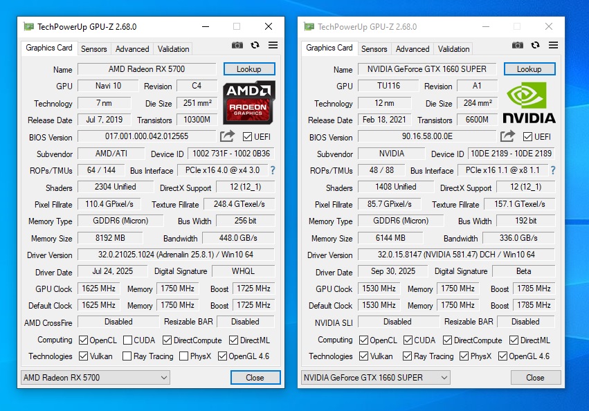Click Bus Interface value PCIe x16 4.0 @ x4 3.0

pyautogui.click(x=222, y=170)
